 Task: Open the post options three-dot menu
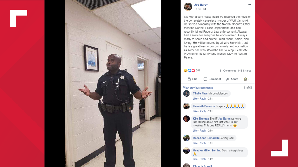(249, 5)
